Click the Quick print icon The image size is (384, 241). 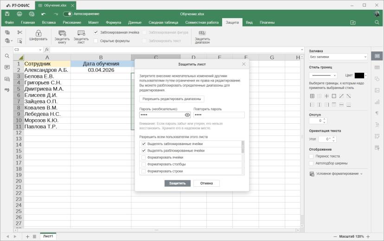point(32,14)
